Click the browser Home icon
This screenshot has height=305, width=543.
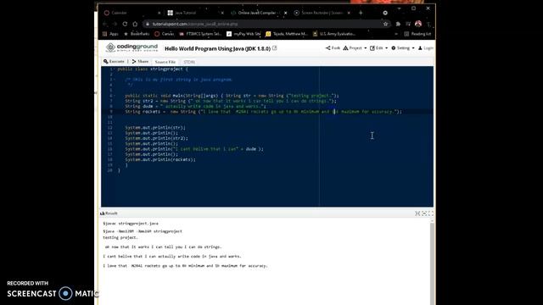[135, 24]
